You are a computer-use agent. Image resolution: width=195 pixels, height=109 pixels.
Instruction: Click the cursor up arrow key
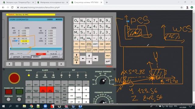(x=89, y=56)
